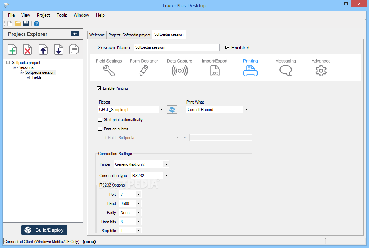Select Fields node in tree

coord(37,77)
